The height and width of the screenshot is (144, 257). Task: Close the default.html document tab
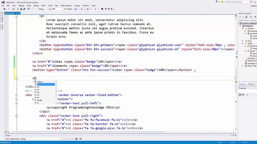(x=19, y=13)
